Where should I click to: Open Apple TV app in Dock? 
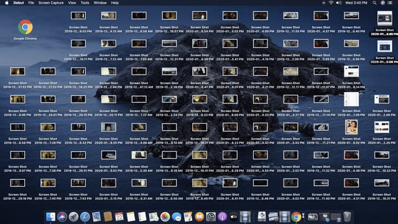(234, 217)
